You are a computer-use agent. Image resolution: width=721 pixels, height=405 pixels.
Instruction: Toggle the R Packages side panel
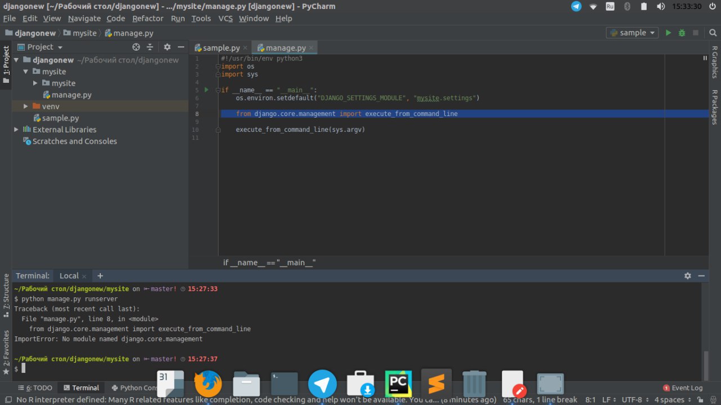(x=714, y=107)
